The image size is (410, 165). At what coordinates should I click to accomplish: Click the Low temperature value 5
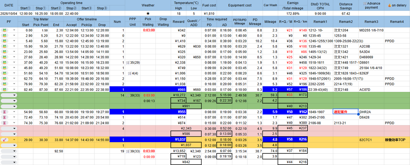pyautogui.click(x=194, y=13)
